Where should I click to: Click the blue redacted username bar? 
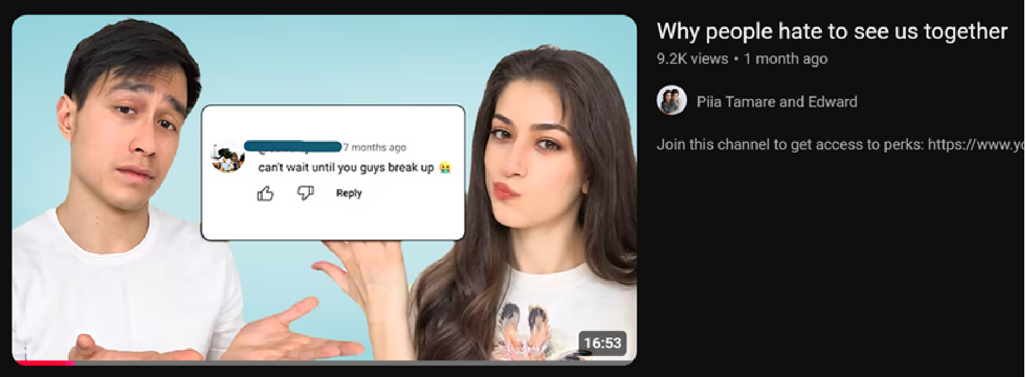[x=292, y=146]
